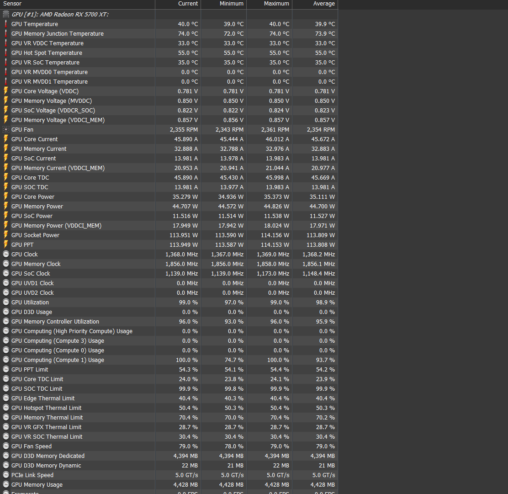Select the GPU D3D Usage row label
The image size is (508, 494).
32,312
